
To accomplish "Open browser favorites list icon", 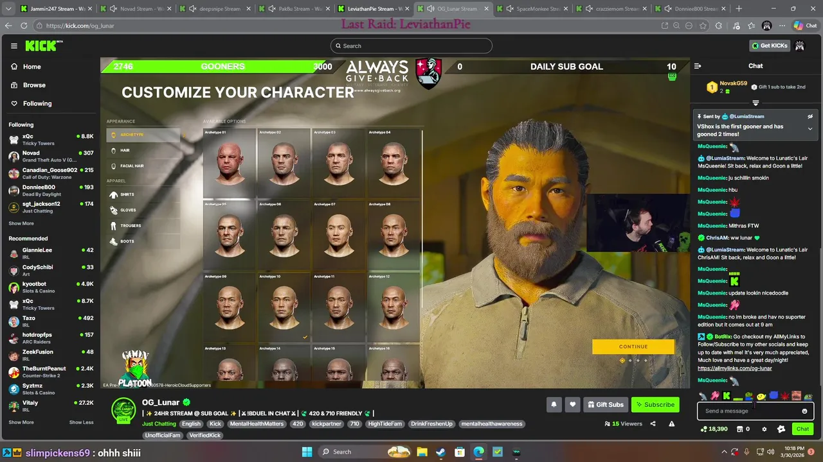I will pos(752,26).
